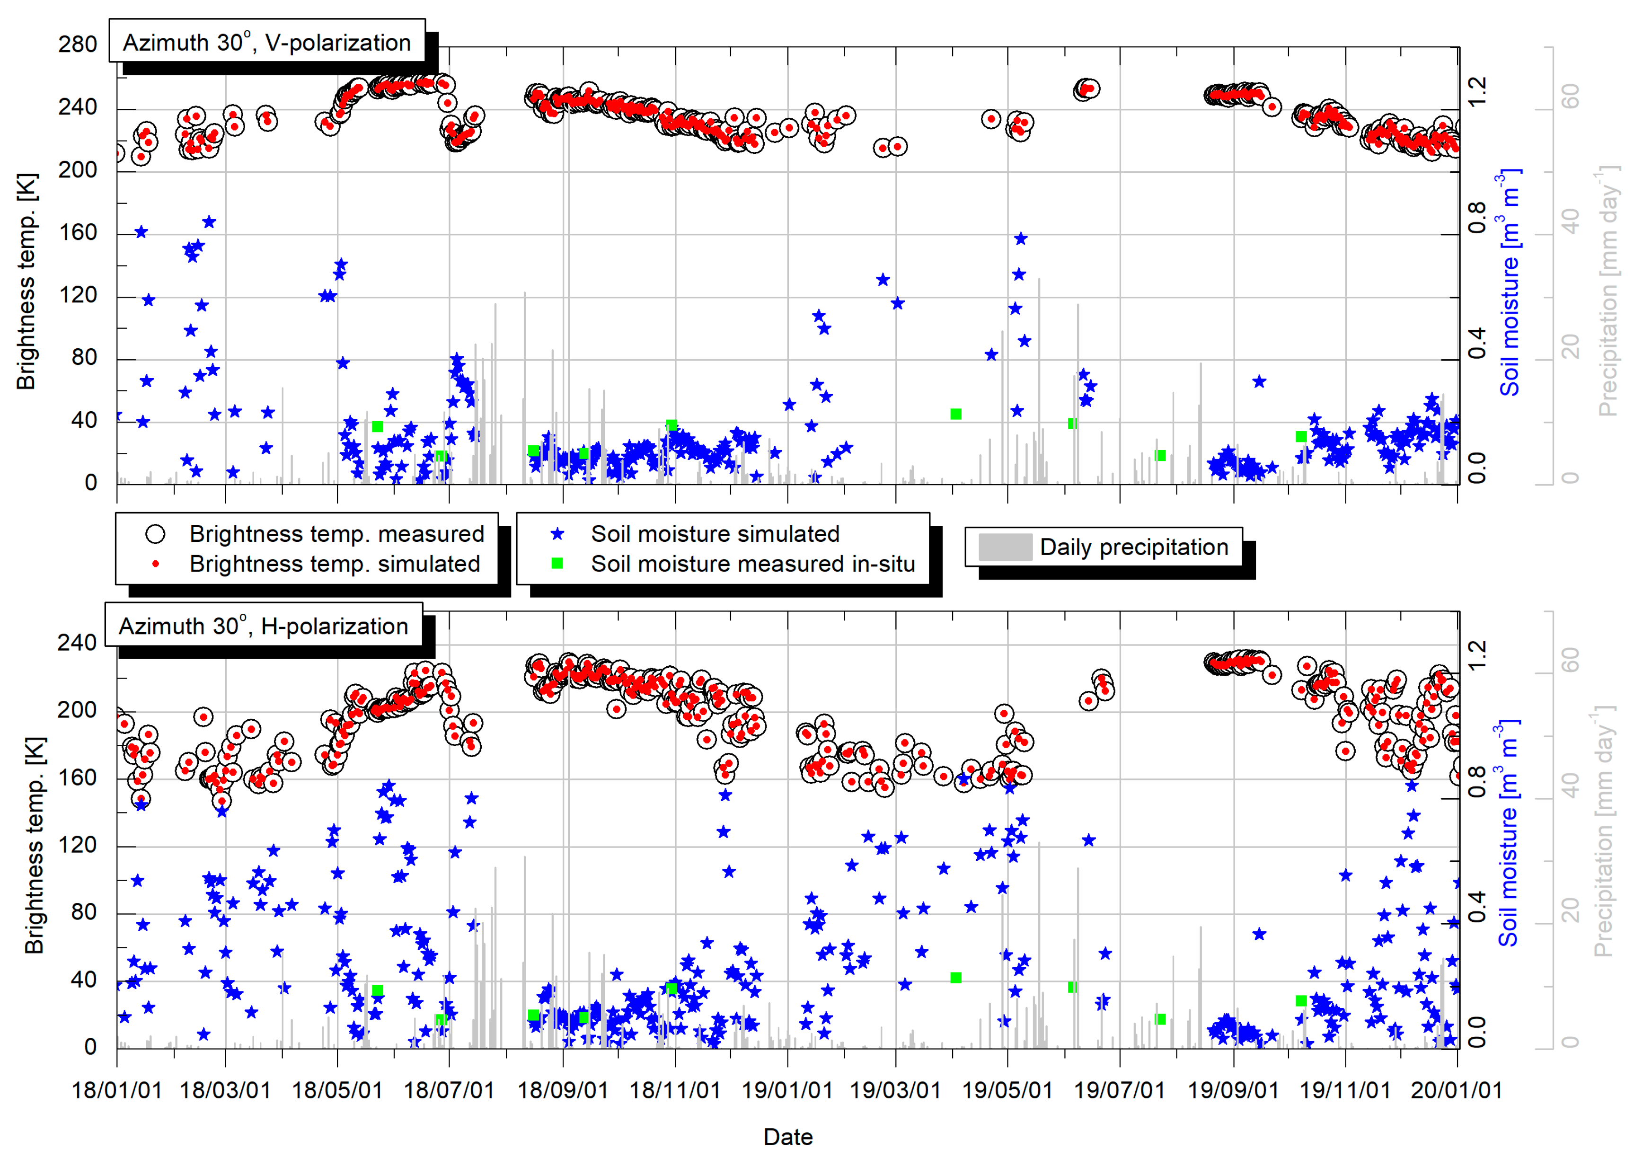1634x1166 pixels.
Task: Click the simulated brightness temperature red dot symbol
Action: point(155,565)
